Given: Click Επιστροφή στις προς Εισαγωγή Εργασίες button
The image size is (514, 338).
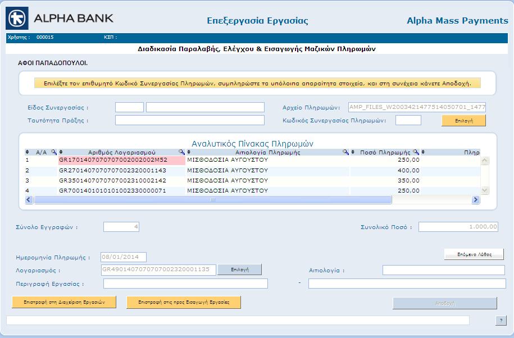Looking at the screenshot, I should pyautogui.click(x=184, y=302).
